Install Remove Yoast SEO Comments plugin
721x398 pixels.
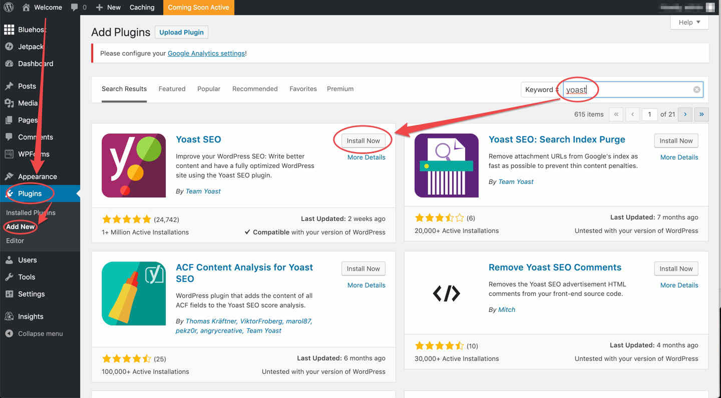point(676,268)
